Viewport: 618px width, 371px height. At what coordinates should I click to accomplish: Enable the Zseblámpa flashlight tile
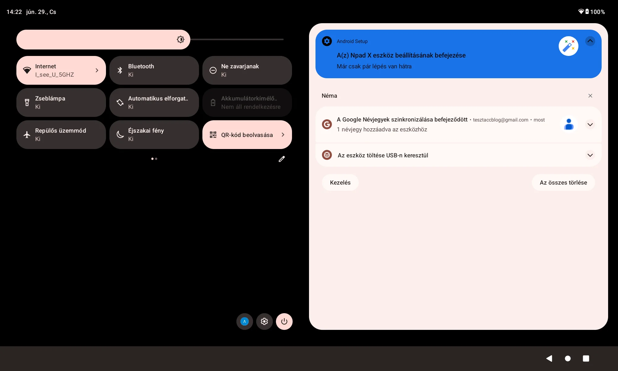(x=61, y=103)
